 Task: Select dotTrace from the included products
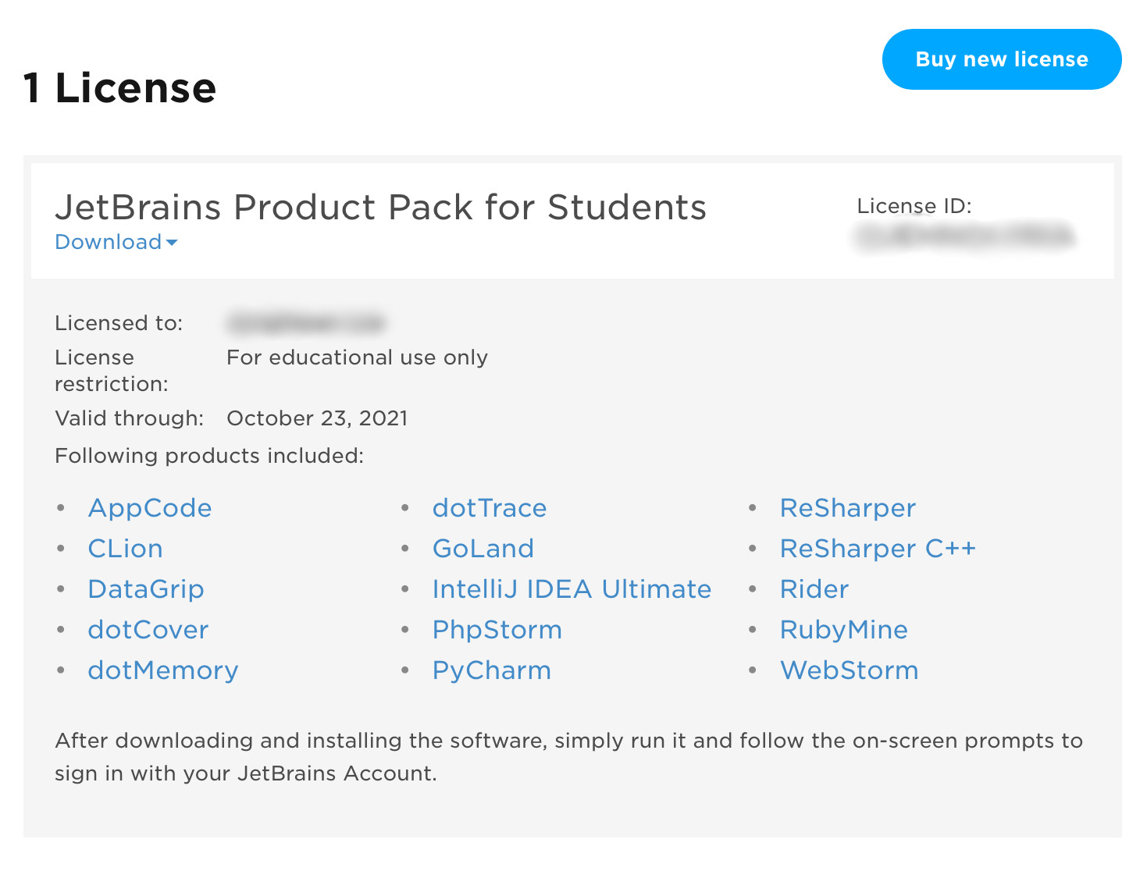(489, 507)
